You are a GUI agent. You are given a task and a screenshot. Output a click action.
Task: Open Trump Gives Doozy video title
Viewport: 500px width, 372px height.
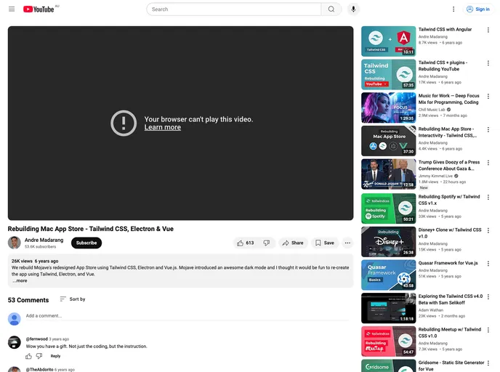449,166
